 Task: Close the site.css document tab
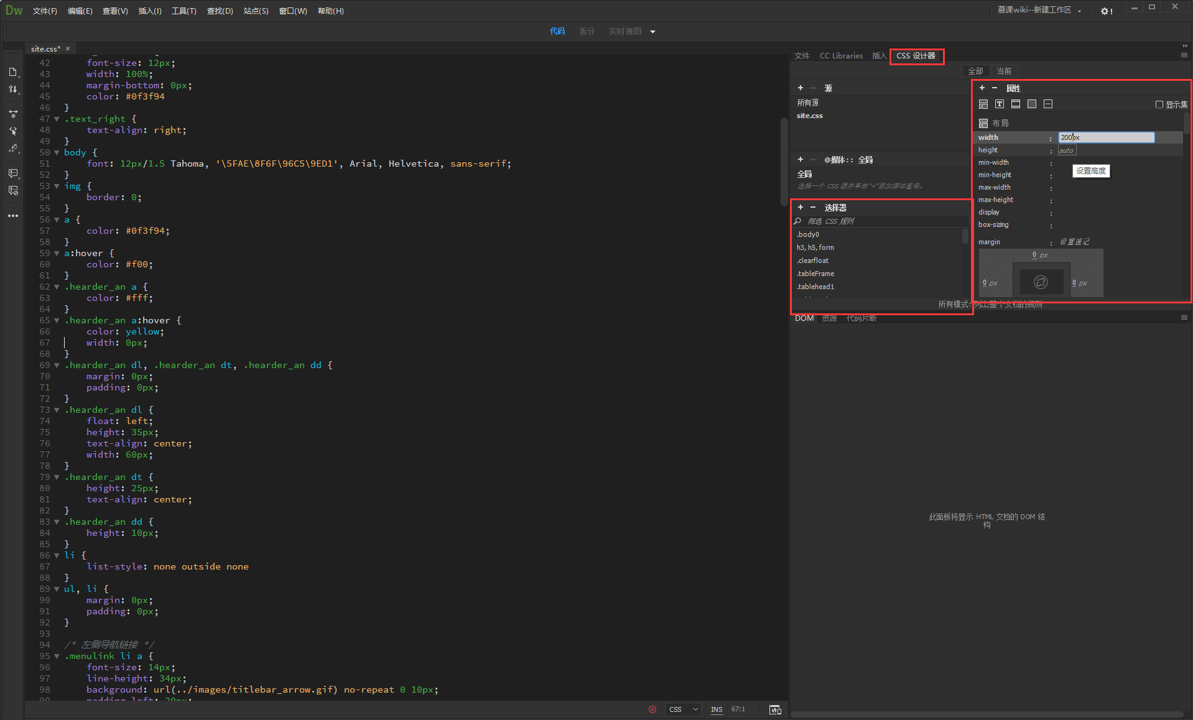(x=68, y=48)
